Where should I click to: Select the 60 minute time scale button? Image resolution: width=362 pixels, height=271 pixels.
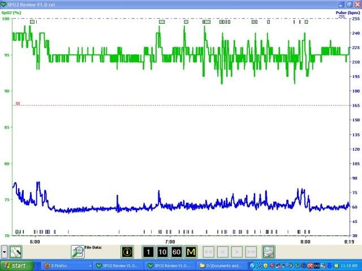pos(176,252)
